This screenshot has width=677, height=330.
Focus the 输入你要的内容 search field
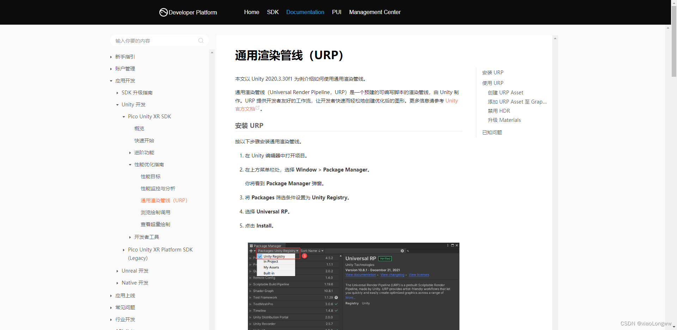tap(159, 41)
